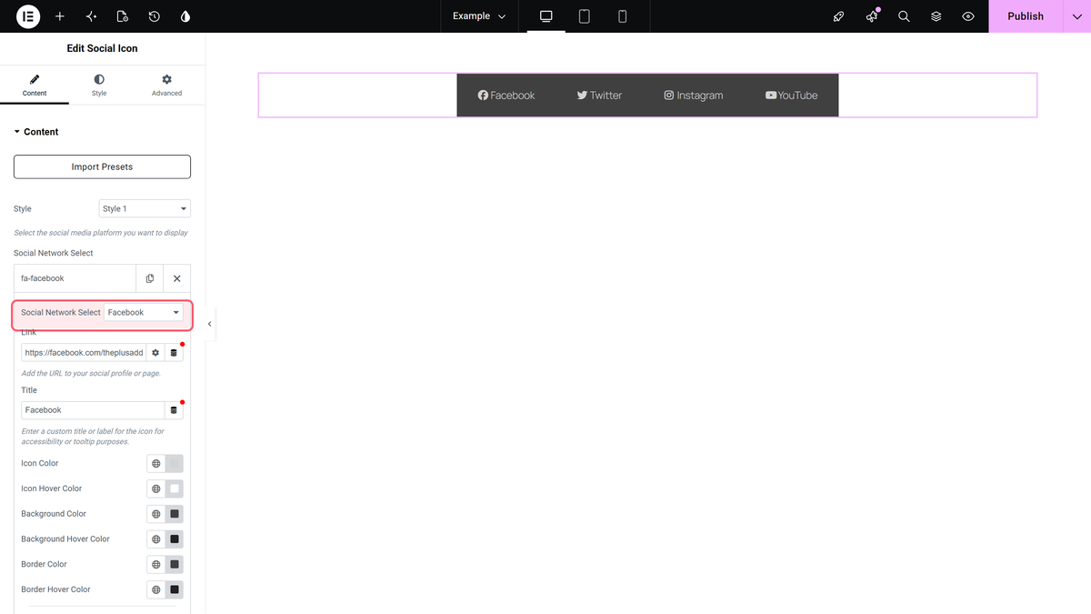
Task: Switch to the Style tab
Action: pyautogui.click(x=99, y=86)
